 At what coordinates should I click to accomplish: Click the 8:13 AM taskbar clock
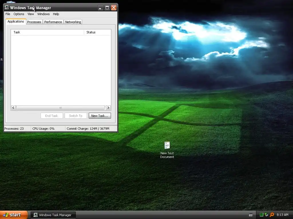[x=282, y=215]
